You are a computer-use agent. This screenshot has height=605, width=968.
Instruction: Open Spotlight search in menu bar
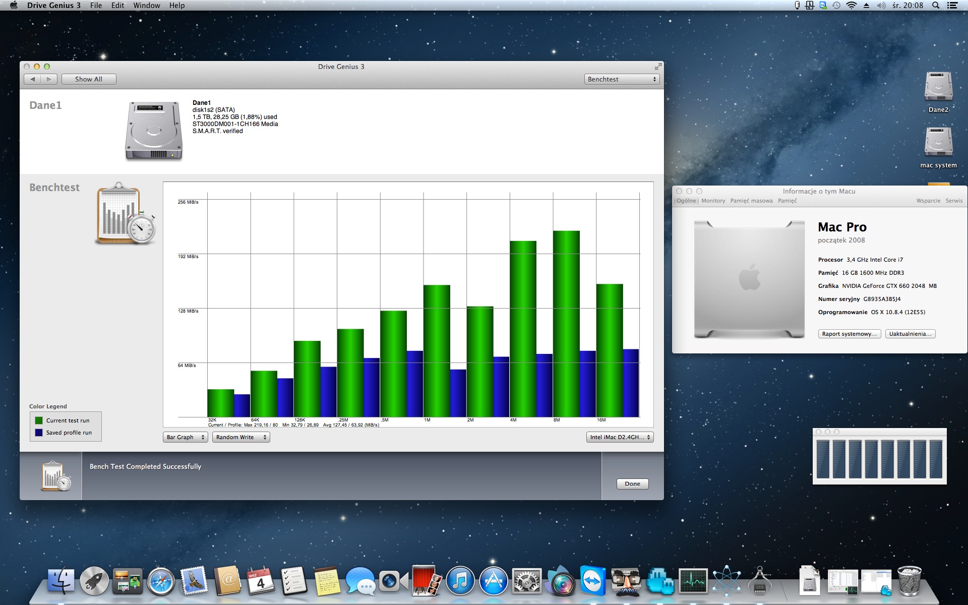(x=936, y=6)
